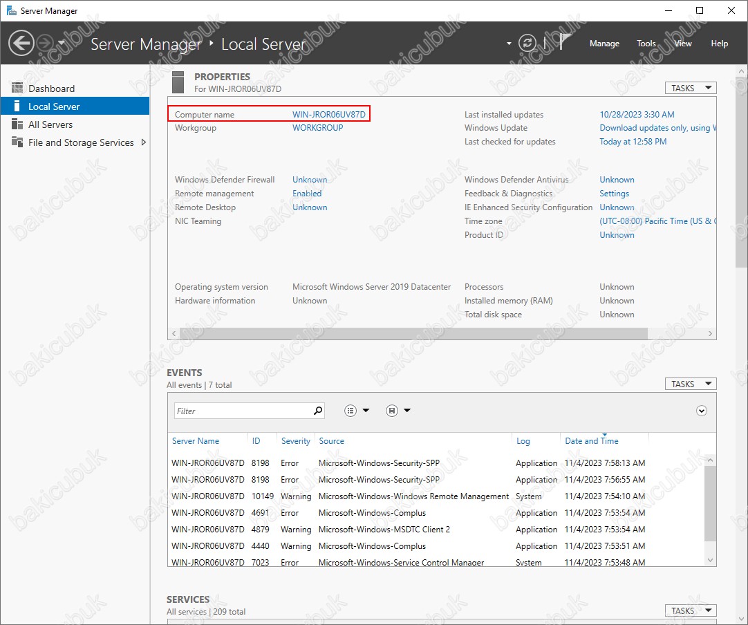This screenshot has width=748, height=625.
Task: Sort events by Server Name column
Action: click(x=196, y=441)
